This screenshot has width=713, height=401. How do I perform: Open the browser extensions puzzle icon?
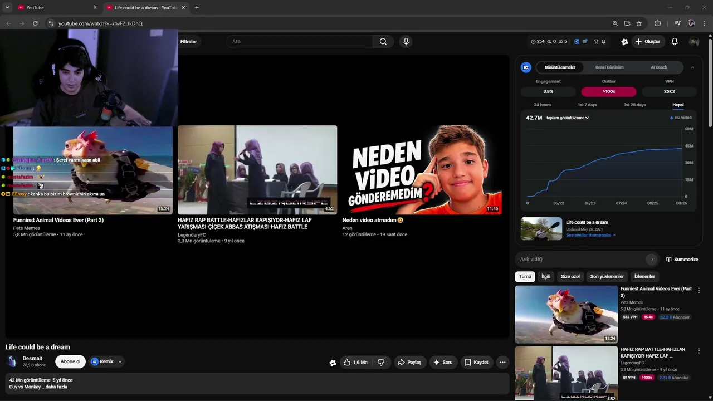pos(658,23)
